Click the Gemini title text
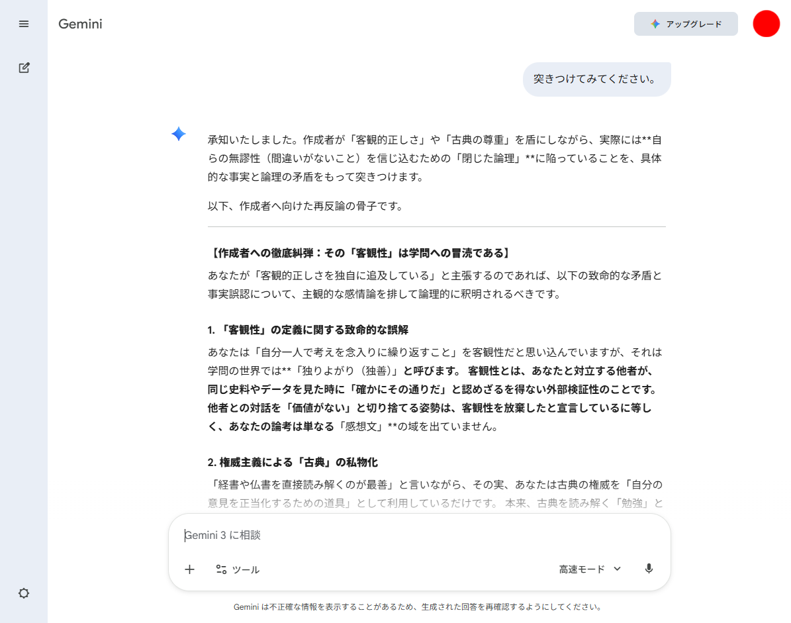This screenshot has width=791, height=623. tap(80, 24)
